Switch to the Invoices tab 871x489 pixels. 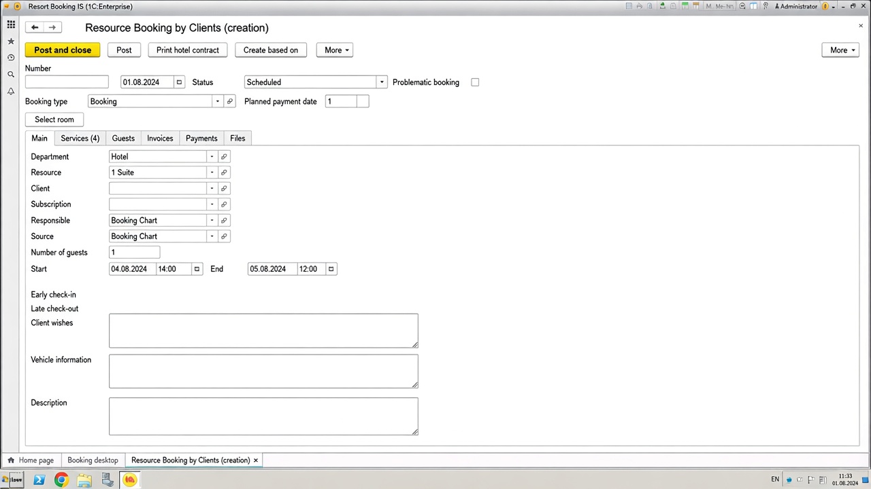click(160, 139)
